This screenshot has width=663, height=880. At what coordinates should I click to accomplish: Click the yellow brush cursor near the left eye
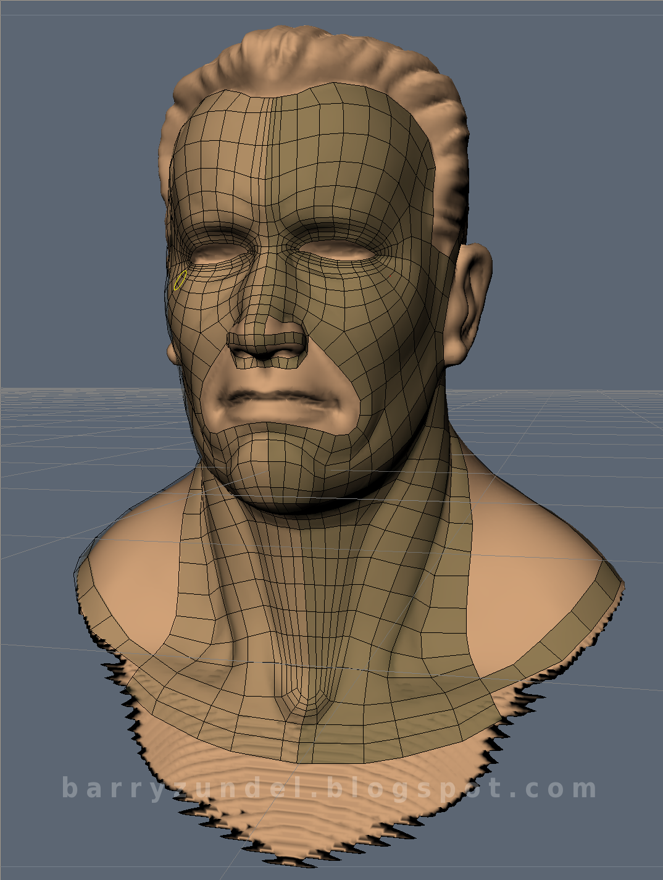tap(180, 281)
